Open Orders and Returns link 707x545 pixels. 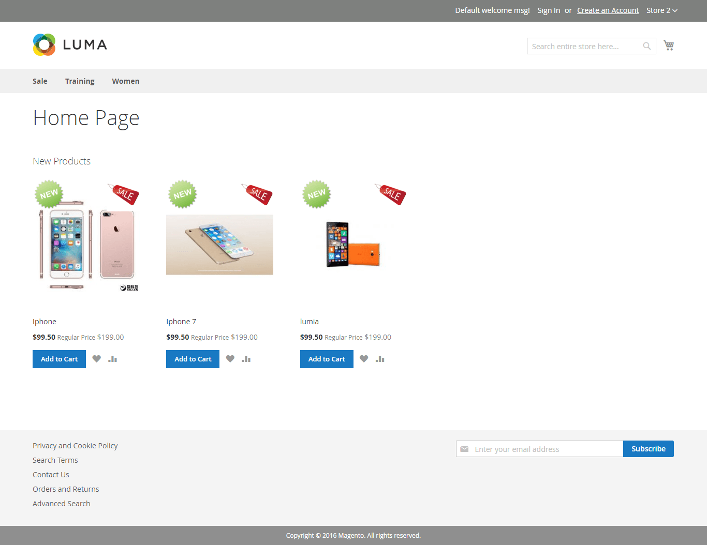point(66,489)
